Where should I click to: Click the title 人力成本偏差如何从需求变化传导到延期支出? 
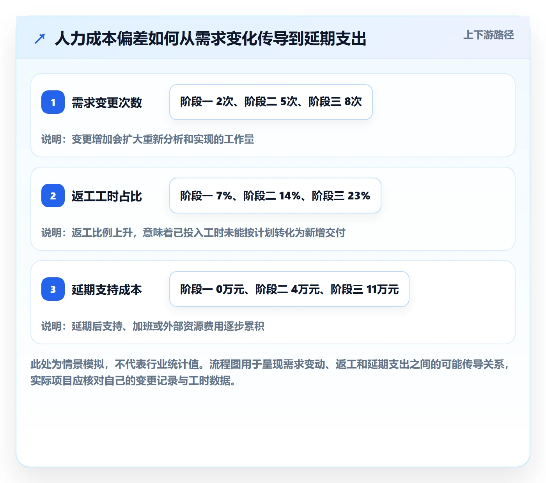coord(211,39)
